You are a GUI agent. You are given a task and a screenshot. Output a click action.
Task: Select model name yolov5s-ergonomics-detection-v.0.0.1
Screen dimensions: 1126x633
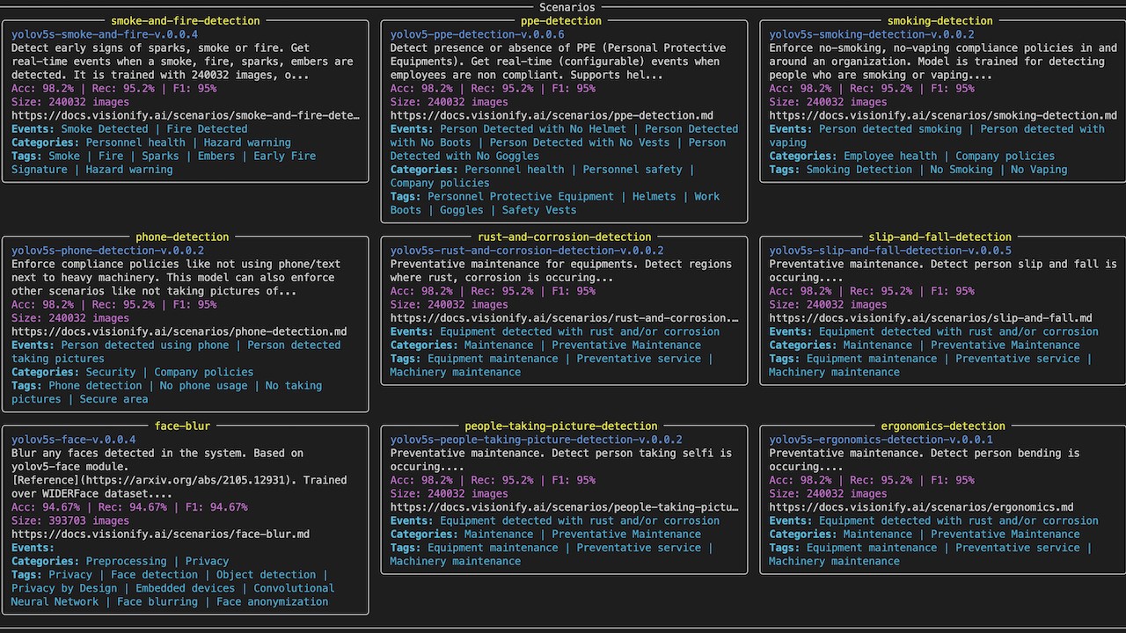pos(881,440)
